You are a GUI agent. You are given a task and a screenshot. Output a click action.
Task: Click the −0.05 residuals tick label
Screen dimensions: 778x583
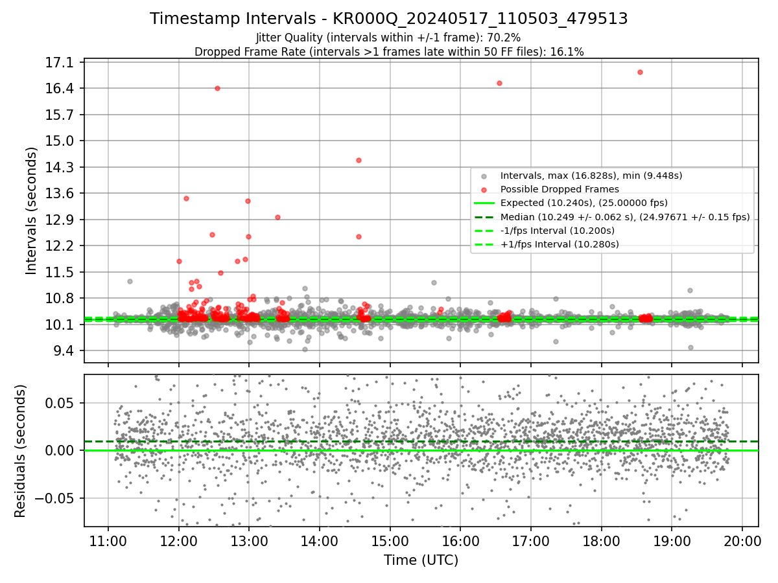56,498
